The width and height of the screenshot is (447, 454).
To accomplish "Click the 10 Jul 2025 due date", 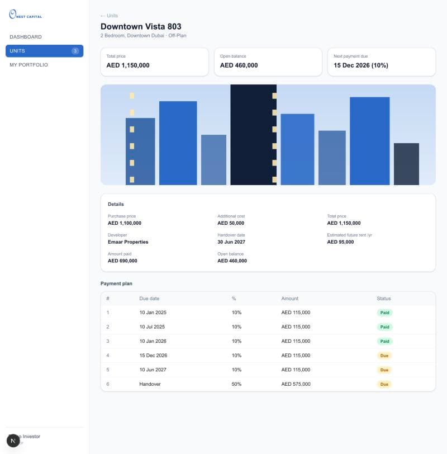I will click(x=152, y=327).
